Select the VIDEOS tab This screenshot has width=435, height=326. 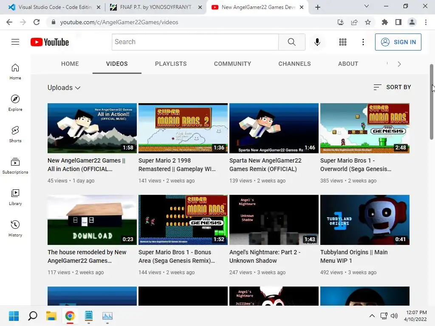click(117, 64)
